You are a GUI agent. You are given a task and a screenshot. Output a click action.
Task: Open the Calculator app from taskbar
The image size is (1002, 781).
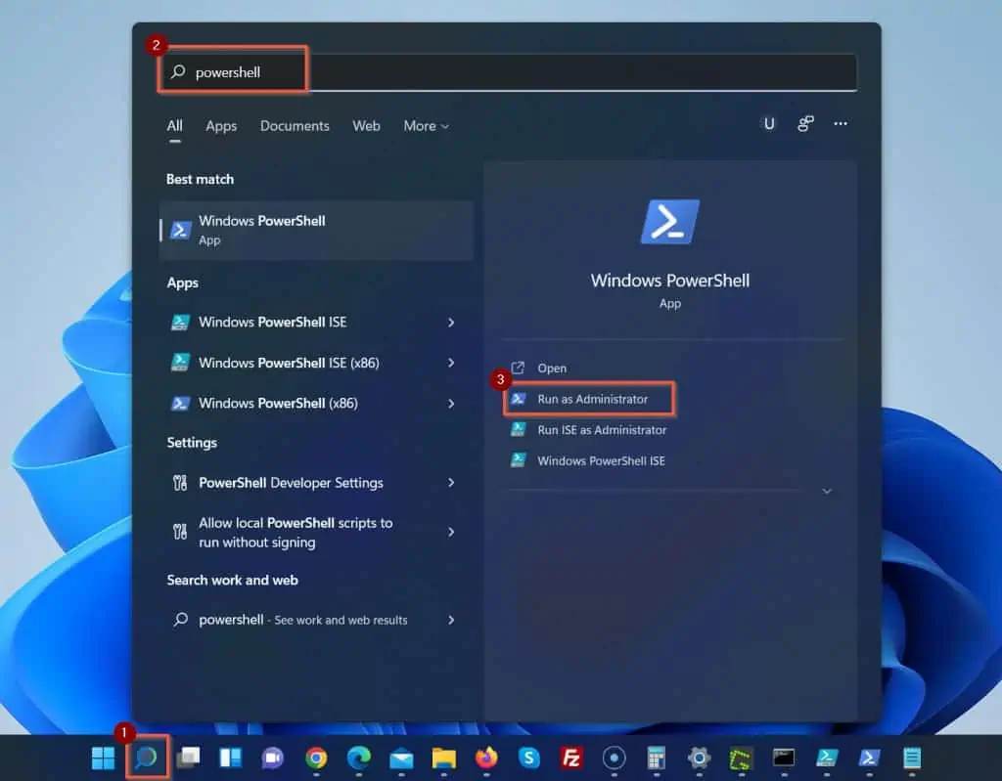coord(657,758)
